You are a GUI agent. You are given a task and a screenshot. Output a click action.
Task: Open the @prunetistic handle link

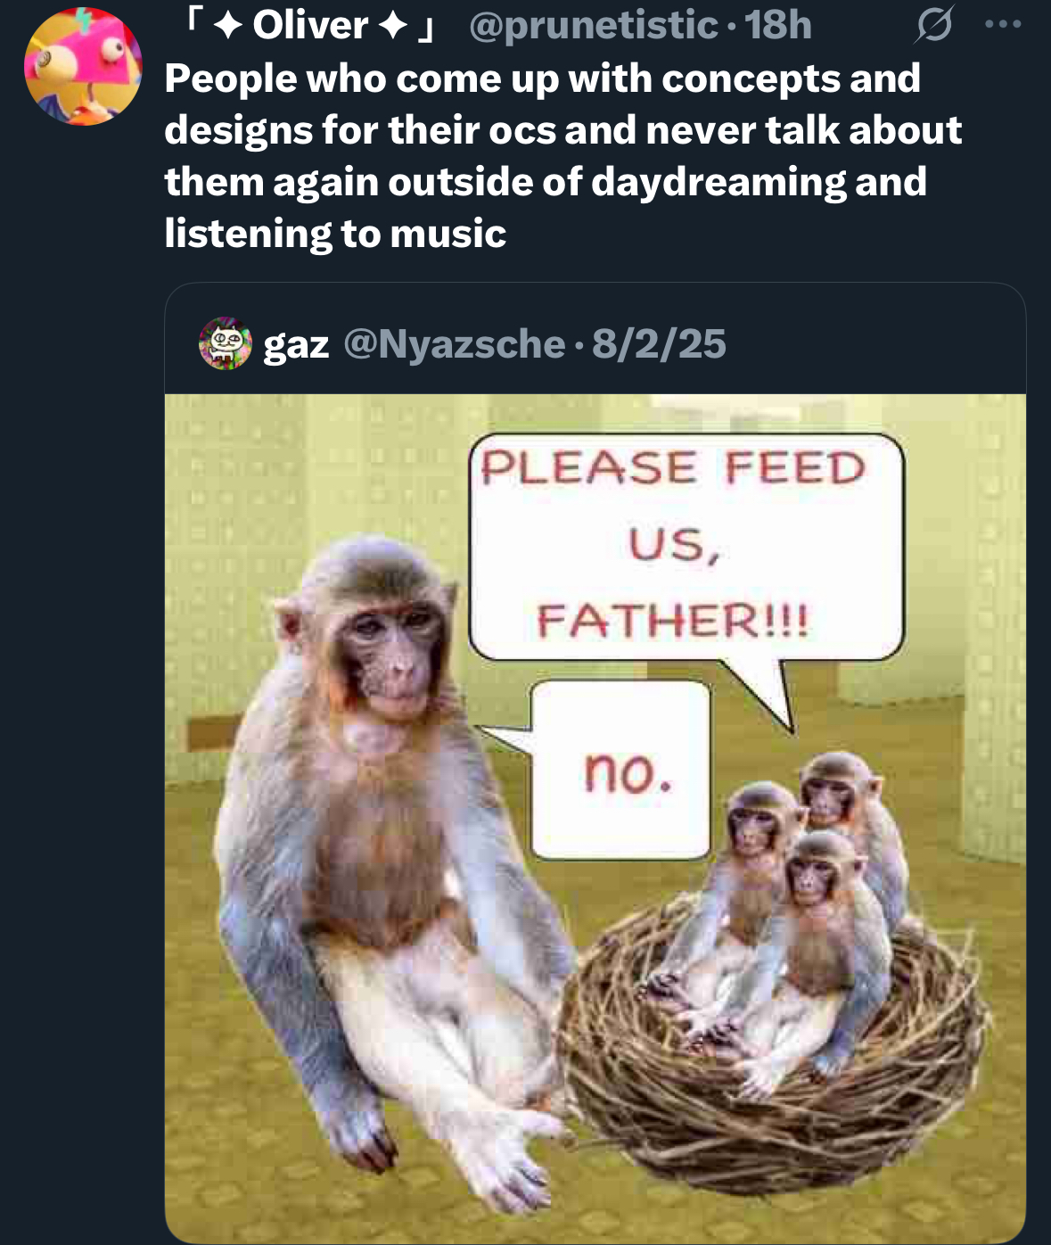coord(594,25)
